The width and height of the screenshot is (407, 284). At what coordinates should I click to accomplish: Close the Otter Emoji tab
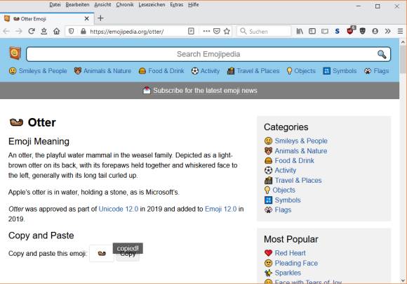[87, 19]
